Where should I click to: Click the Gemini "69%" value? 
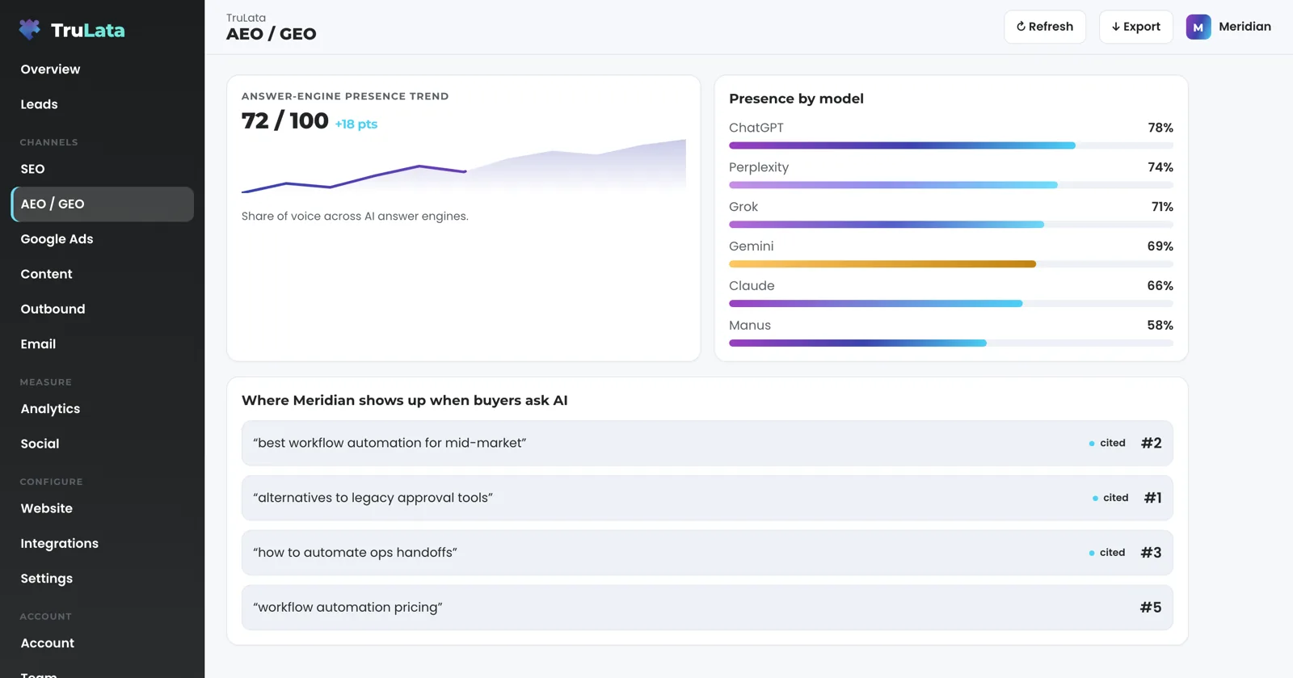(x=1160, y=246)
